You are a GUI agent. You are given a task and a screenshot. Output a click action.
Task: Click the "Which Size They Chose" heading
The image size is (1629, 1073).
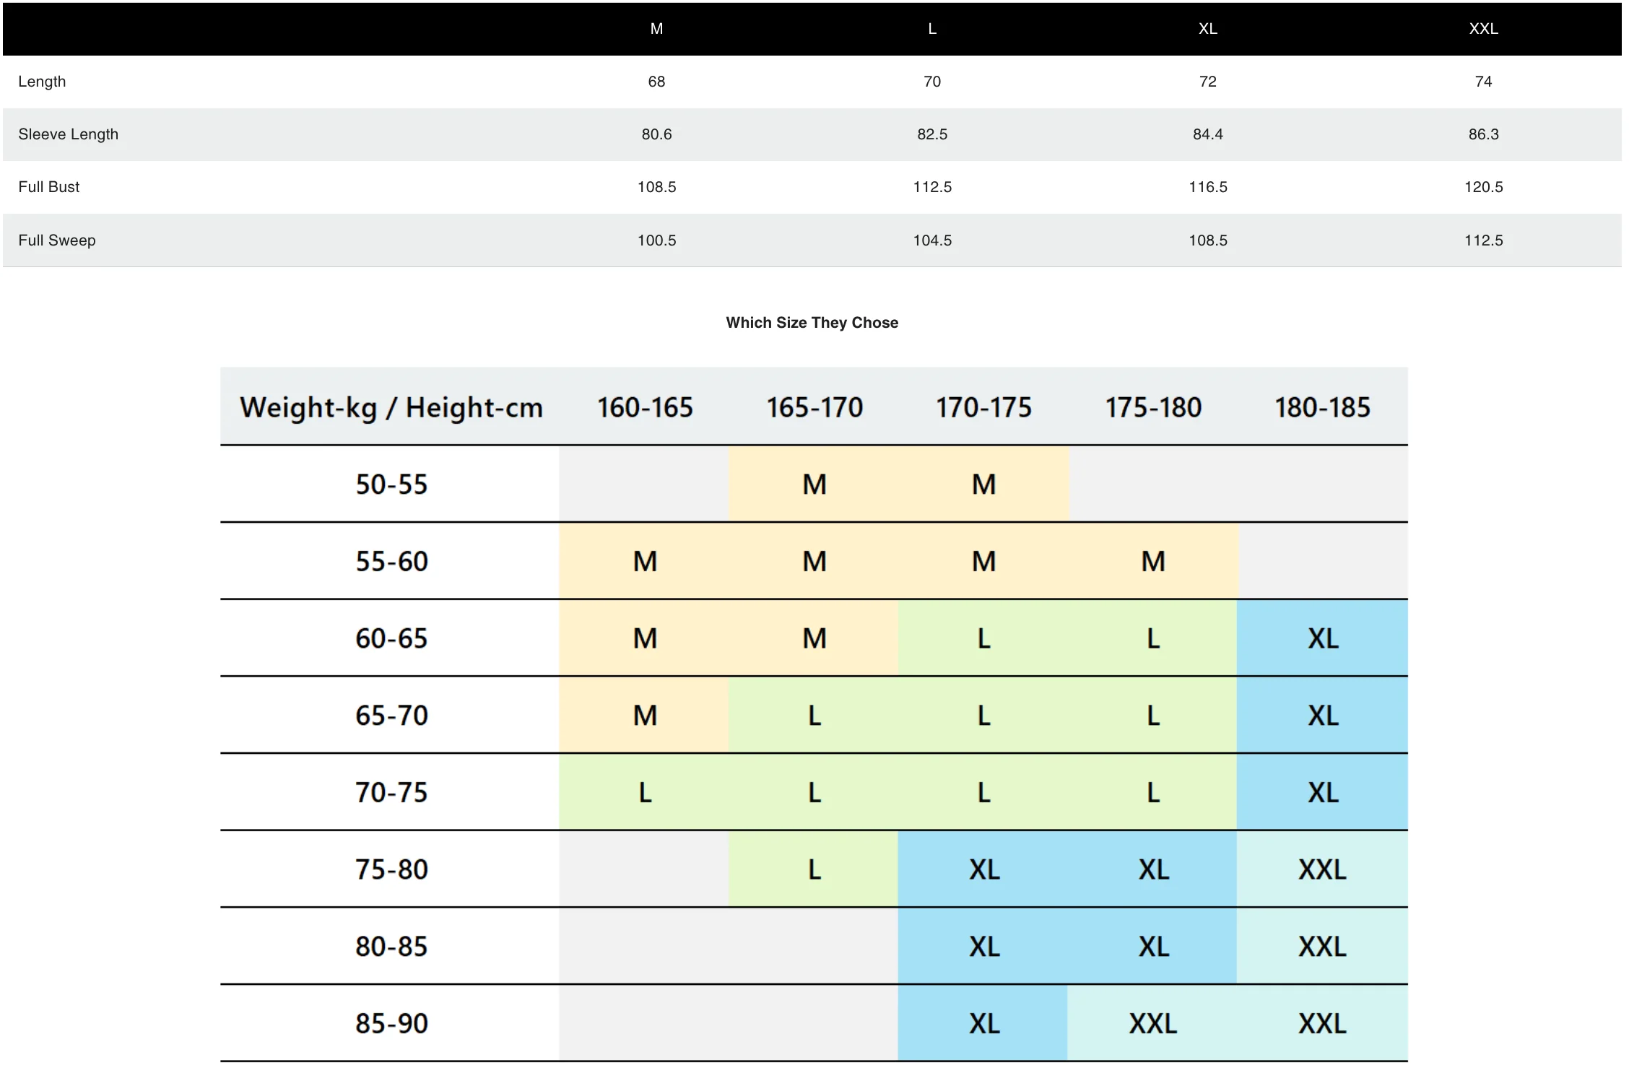(x=812, y=323)
